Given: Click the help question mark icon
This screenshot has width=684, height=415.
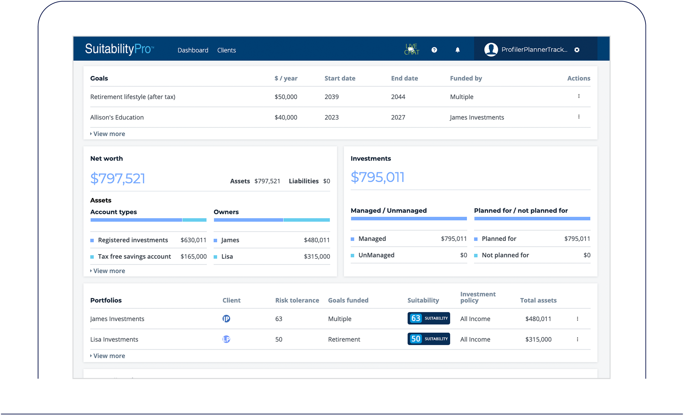Looking at the screenshot, I should (x=434, y=50).
